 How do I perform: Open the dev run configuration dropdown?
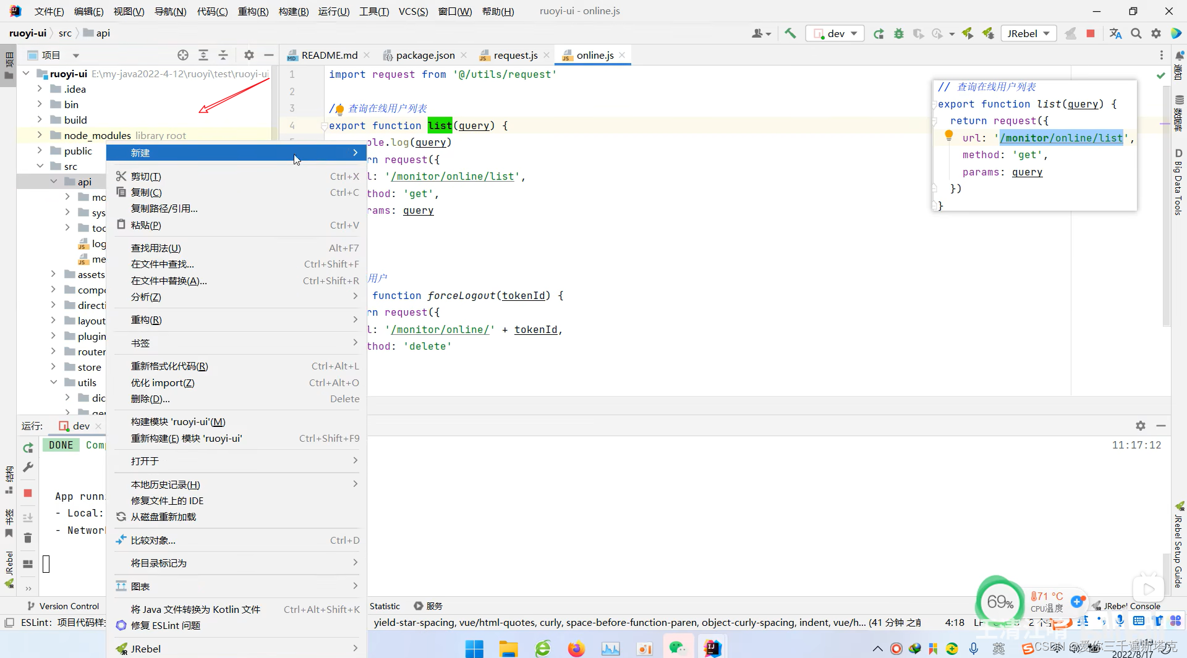pyautogui.click(x=836, y=33)
